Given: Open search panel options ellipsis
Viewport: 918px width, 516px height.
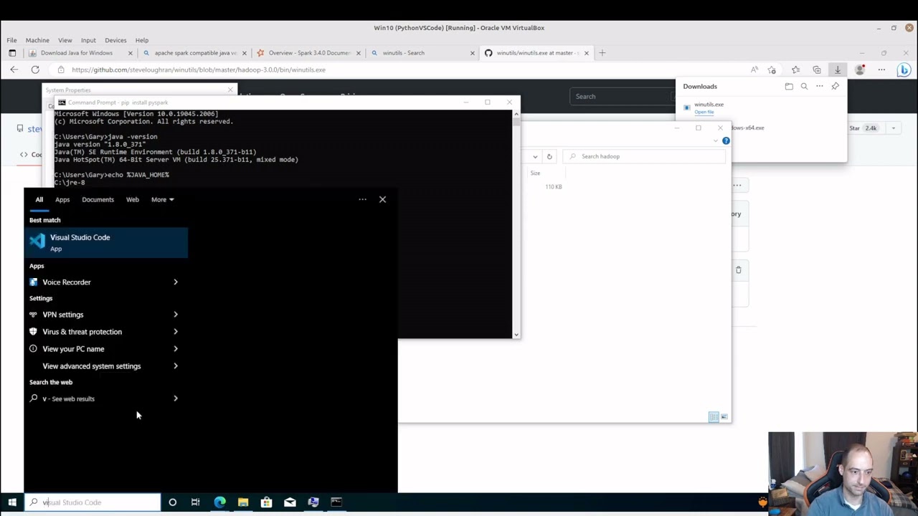Looking at the screenshot, I should (x=362, y=199).
